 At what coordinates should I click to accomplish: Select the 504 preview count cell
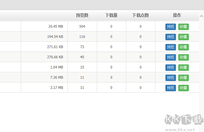[x=82, y=26]
